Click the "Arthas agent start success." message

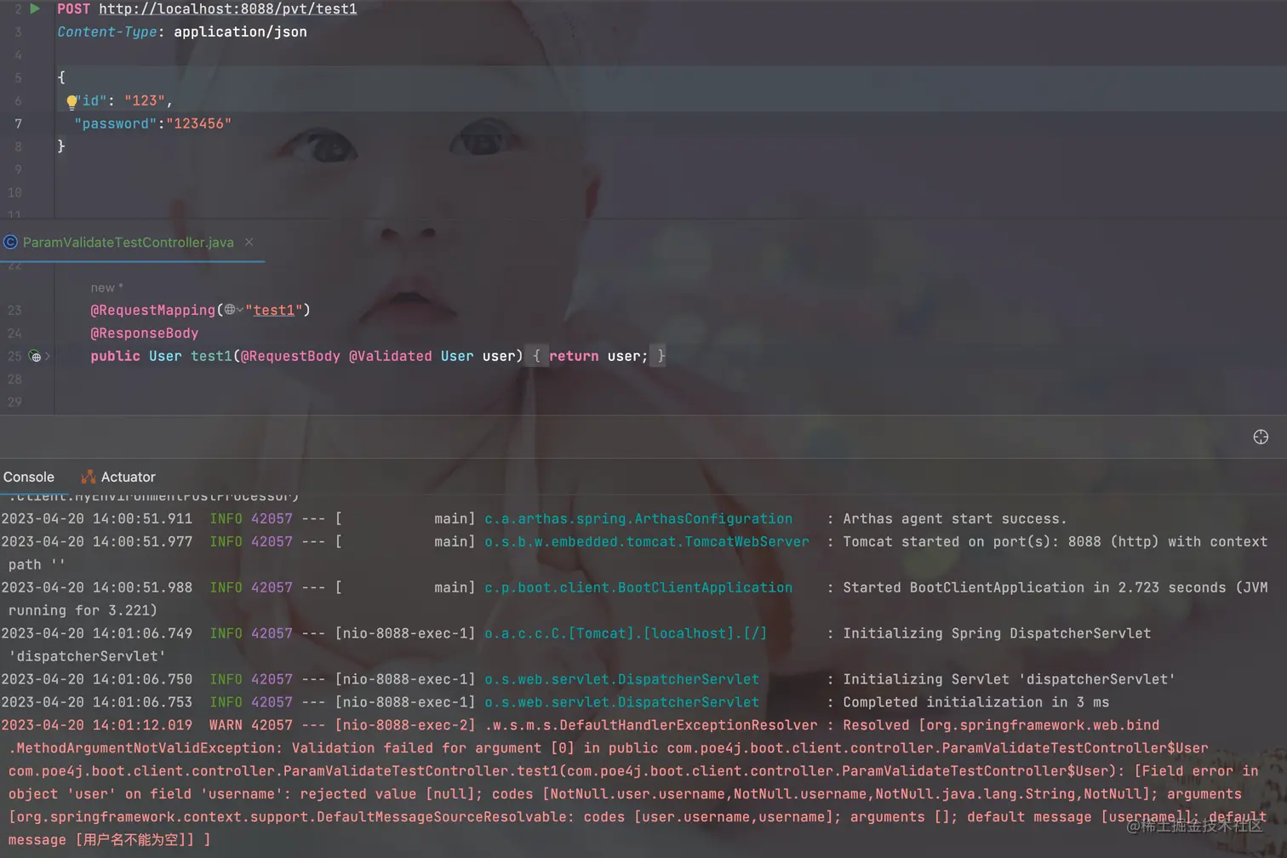(x=954, y=518)
